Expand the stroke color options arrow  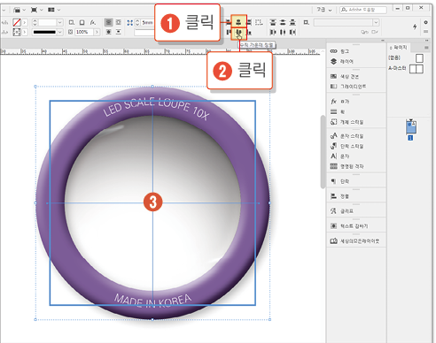click(x=25, y=32)
